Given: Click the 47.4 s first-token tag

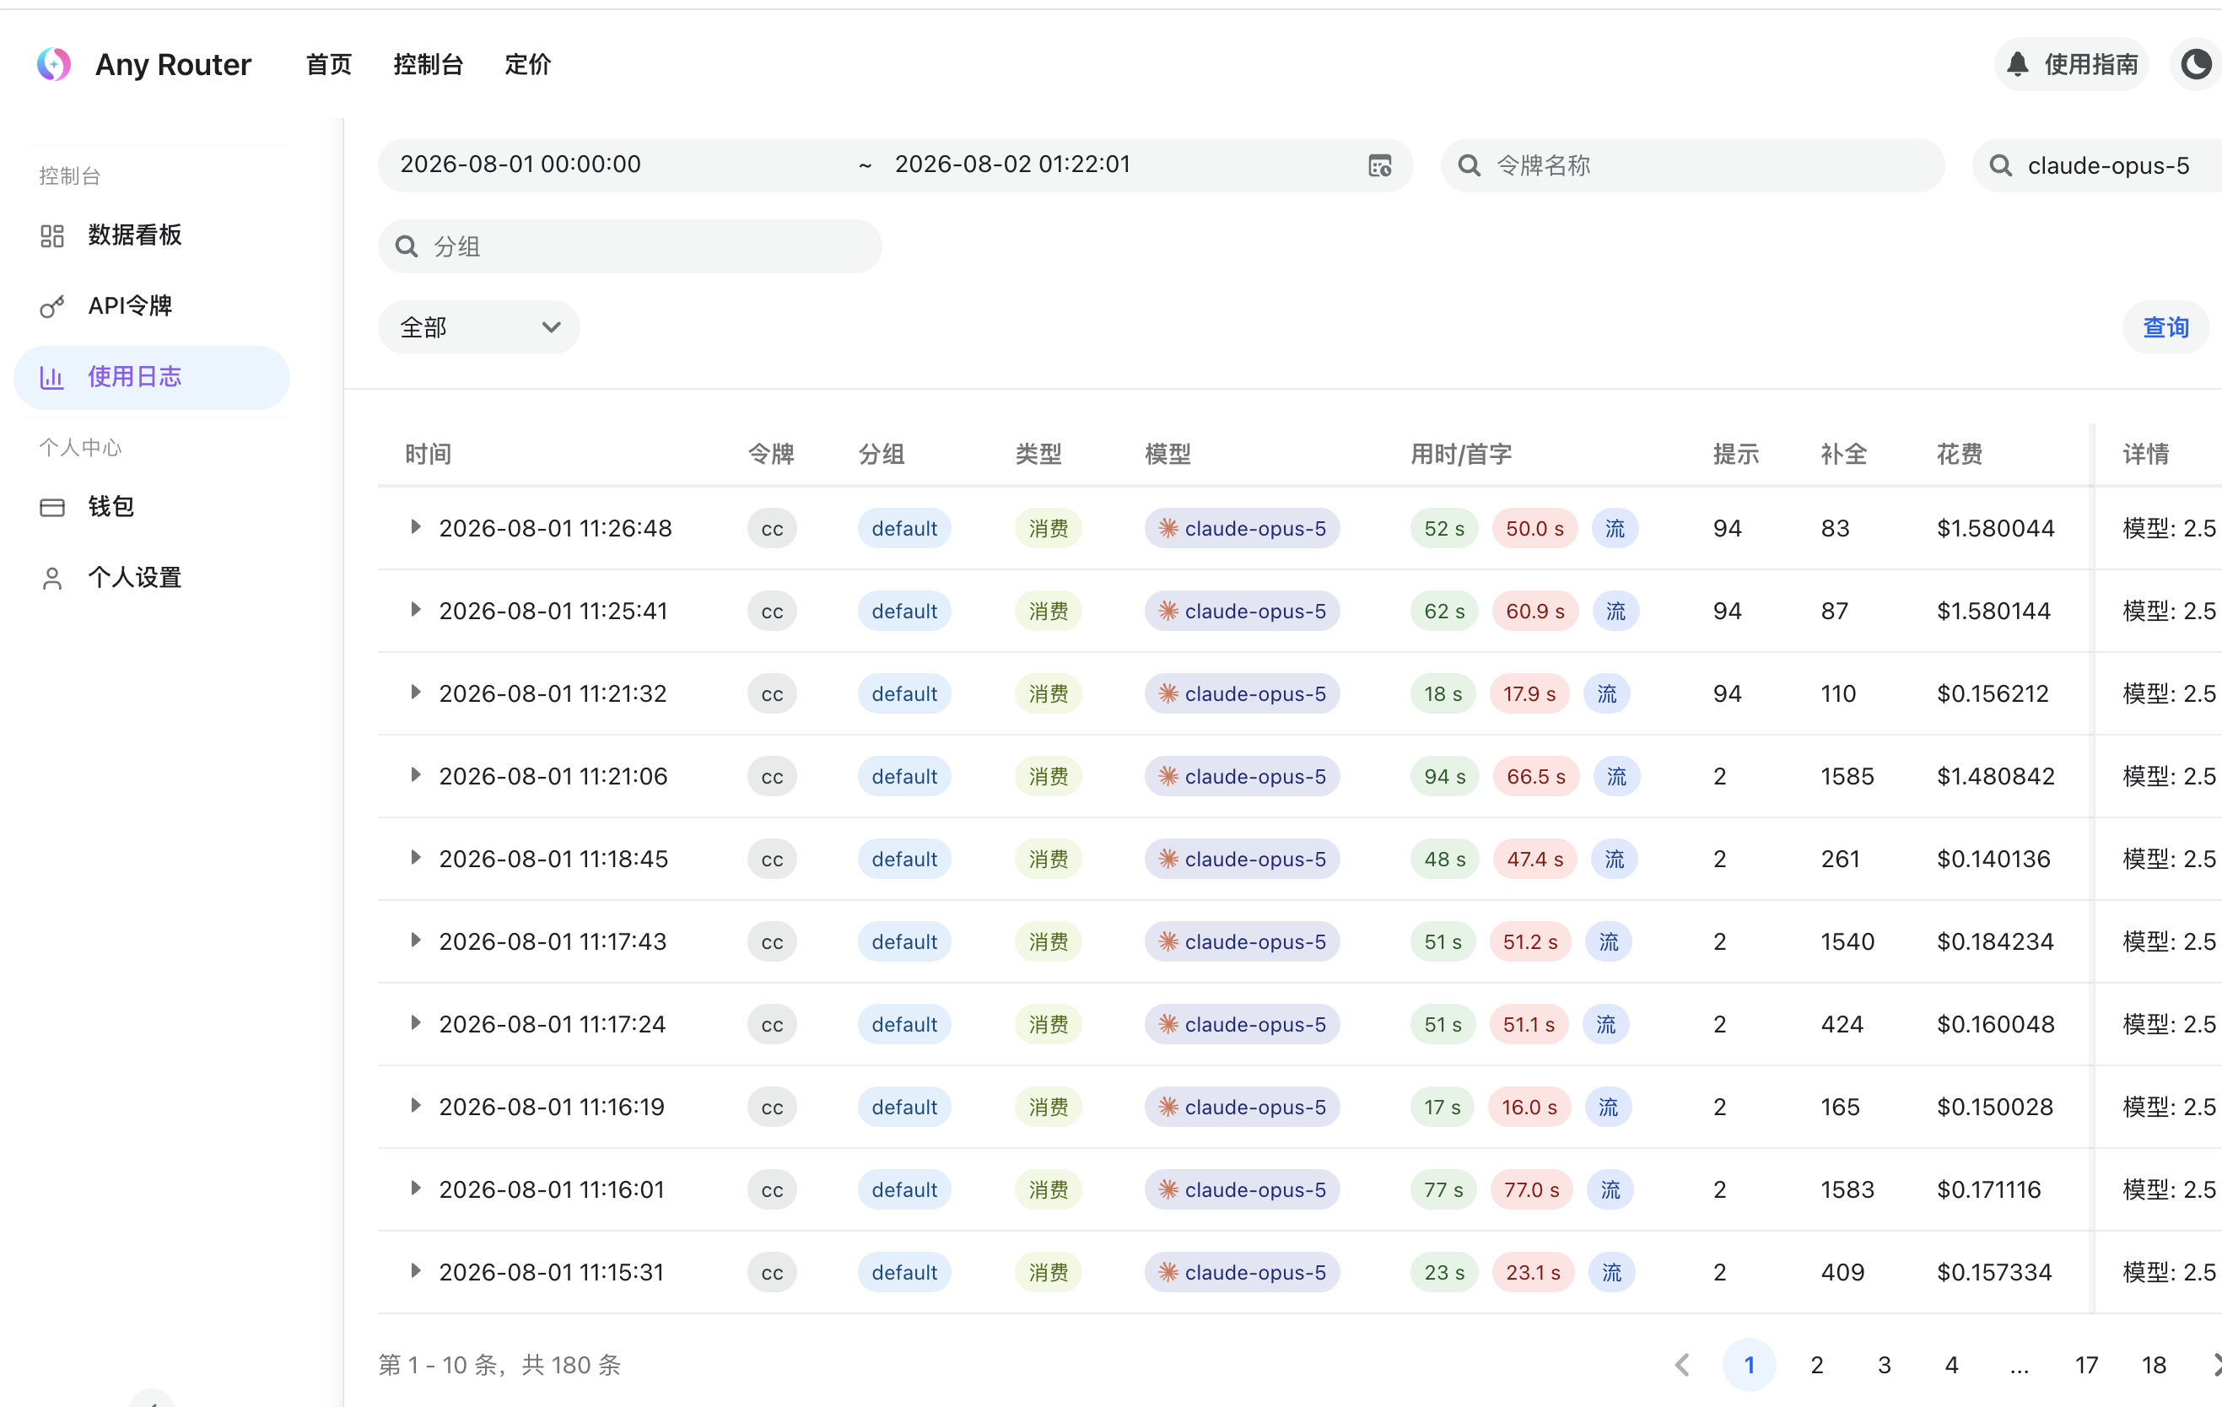Looking at the screenshot, I should point(1534,859).
